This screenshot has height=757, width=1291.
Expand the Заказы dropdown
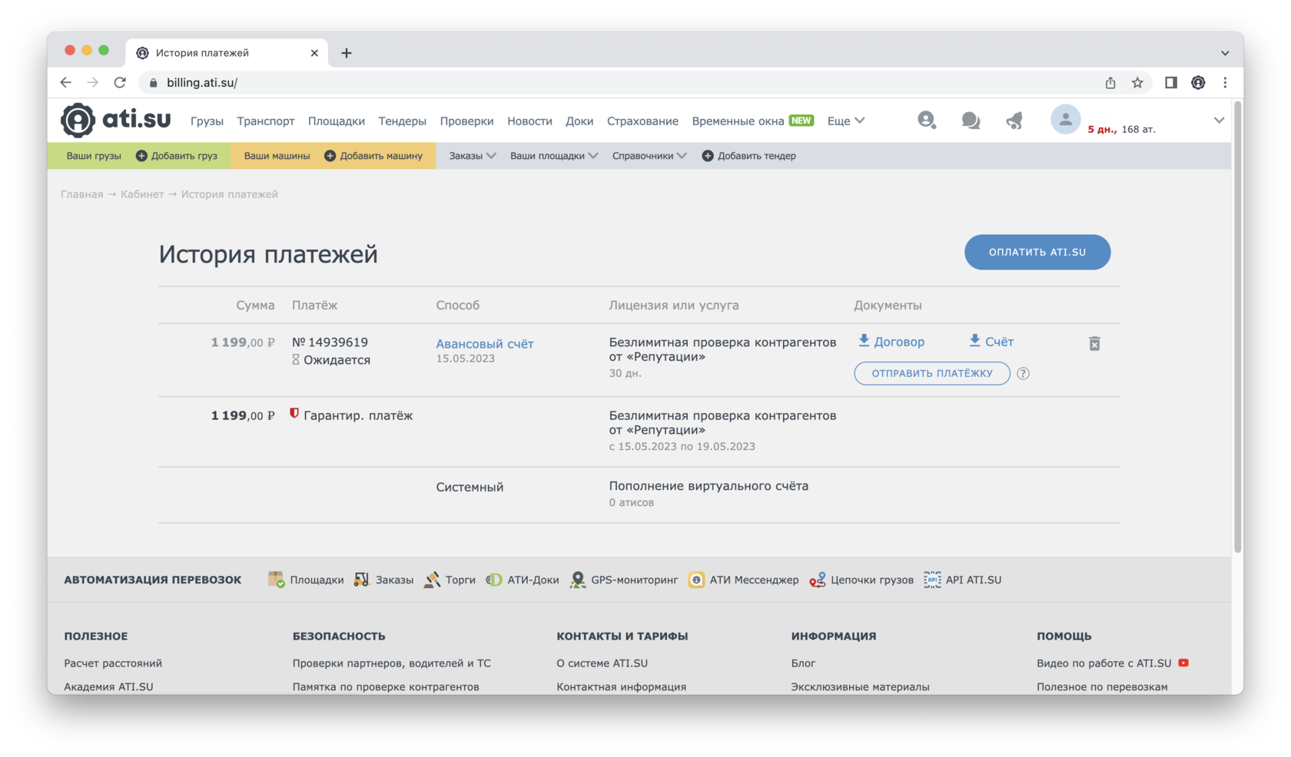pyautogui.click(x=472, y=156)
